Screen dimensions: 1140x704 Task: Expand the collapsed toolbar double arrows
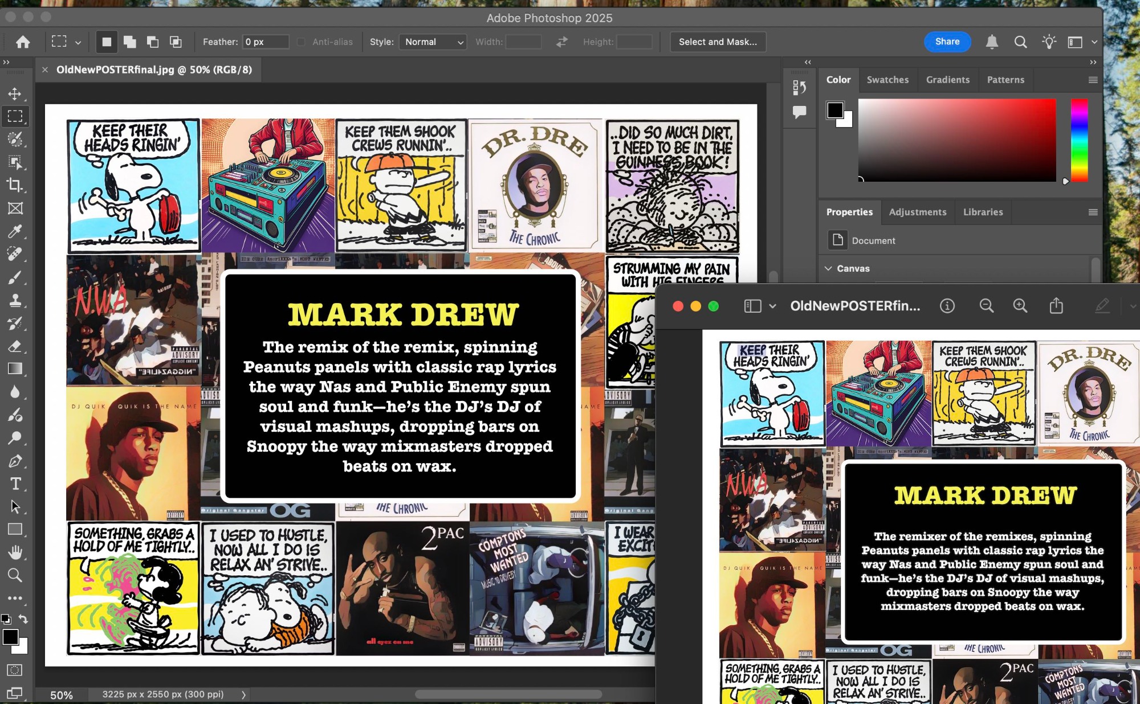(x=6, y=62)
